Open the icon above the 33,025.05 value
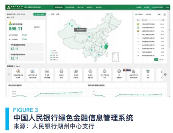The width and height of the screenshot is (173, 133). click(x=18, y=71)
